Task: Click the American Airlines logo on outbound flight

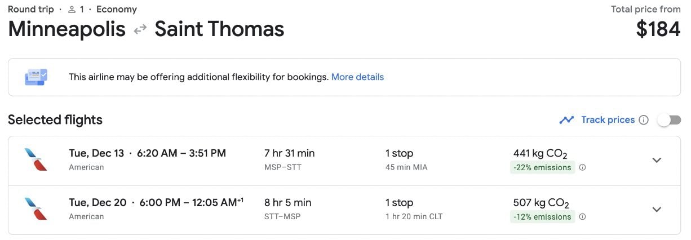Action: pyautogui.click(x=36, y=159)
